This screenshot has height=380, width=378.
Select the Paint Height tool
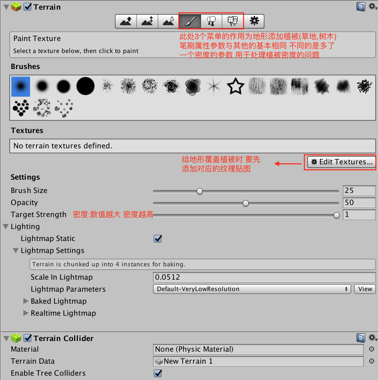pyautogui.click(x=147, y=21)
